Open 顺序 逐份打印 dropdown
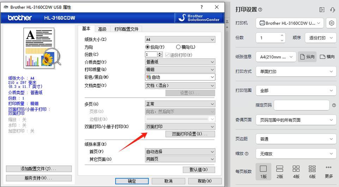 pos(320,38)
